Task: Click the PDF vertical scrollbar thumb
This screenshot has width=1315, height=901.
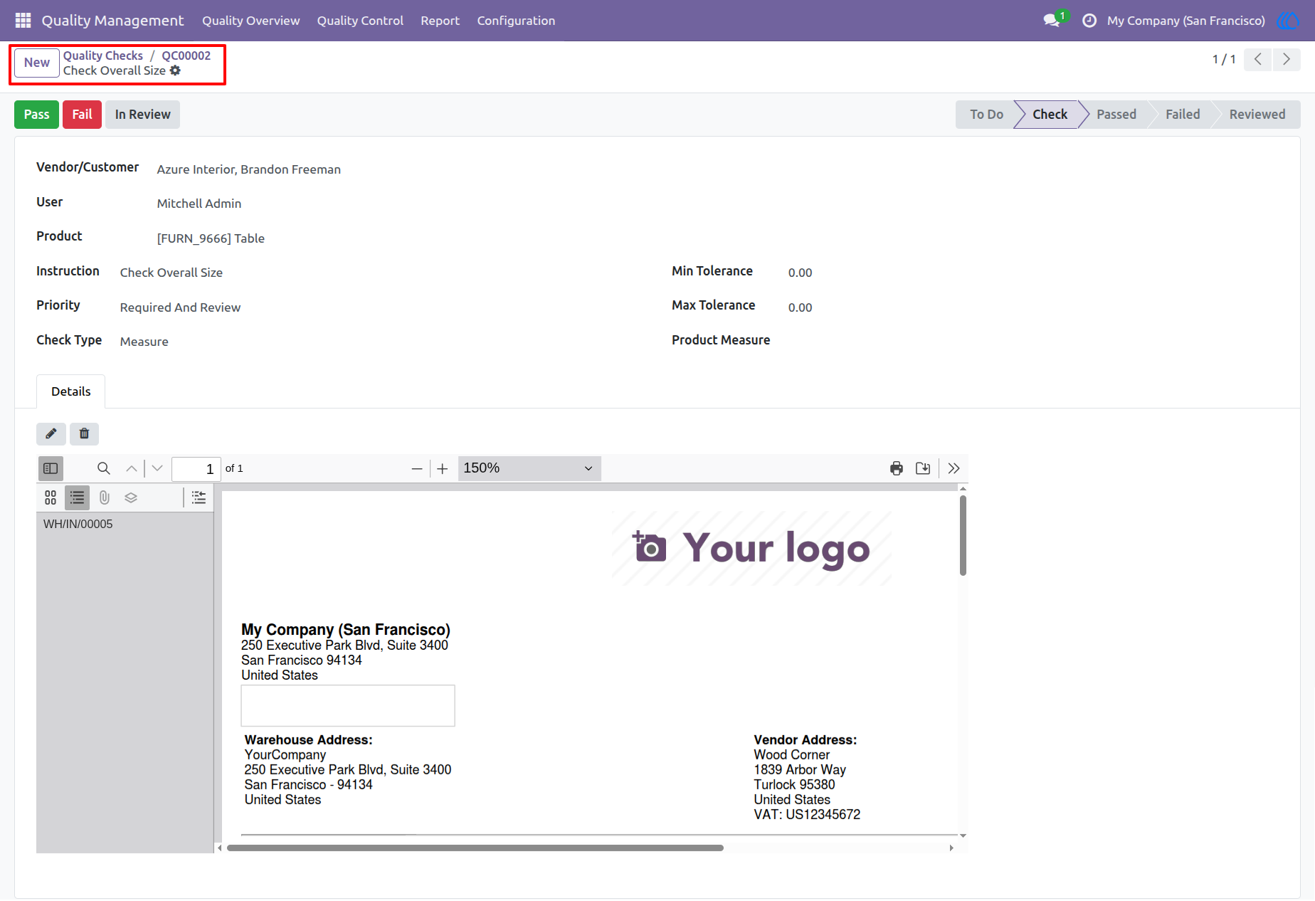Action: coord(963,535)
